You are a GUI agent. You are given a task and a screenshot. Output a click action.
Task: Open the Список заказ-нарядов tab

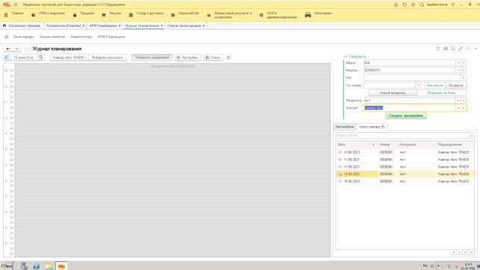[184, 25]
